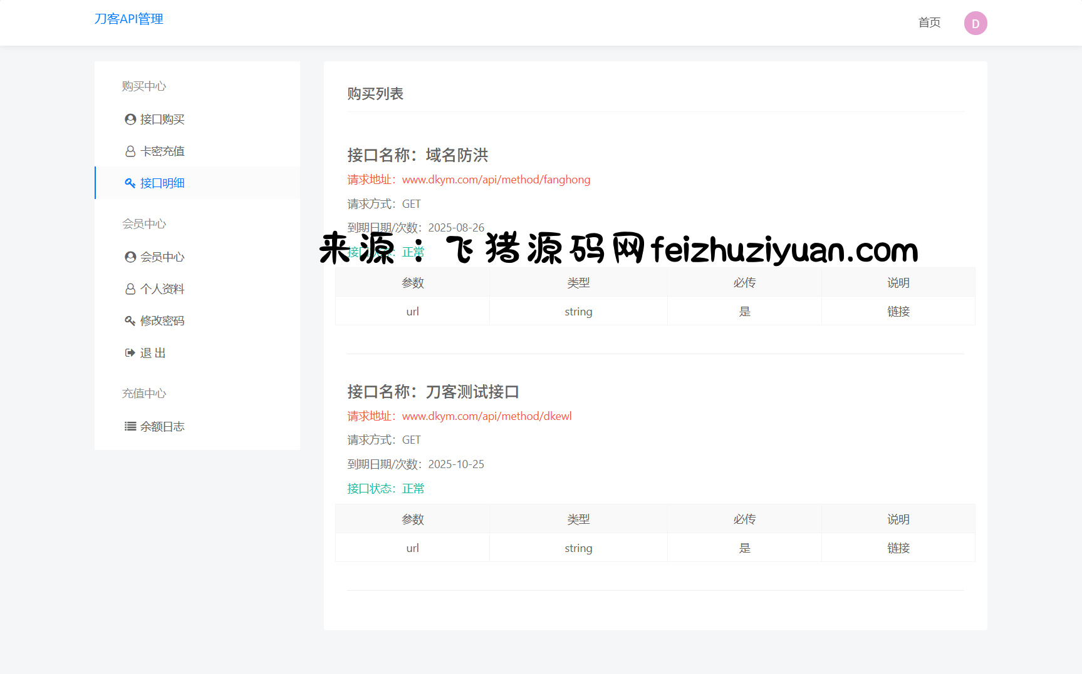The height and width of the screenshot is (674, 1082).
Task: Click the key icon beside 接口明细
Action: coord(130,183)
